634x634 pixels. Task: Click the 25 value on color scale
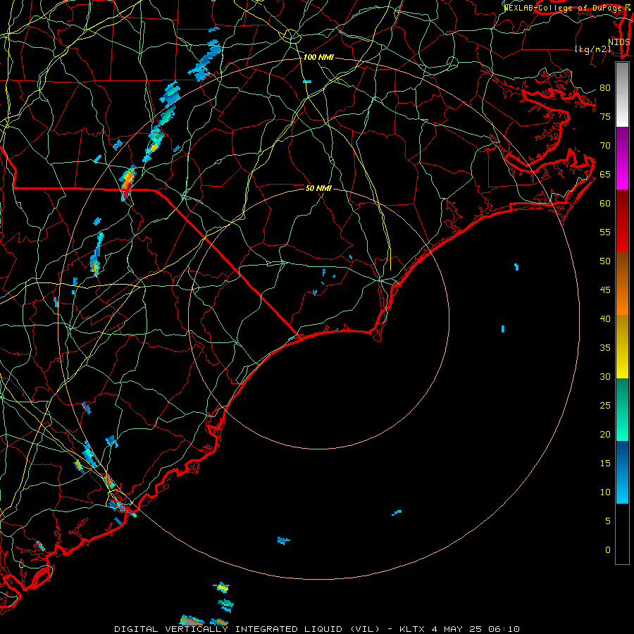pyautogui.click(x=605, y=406)
